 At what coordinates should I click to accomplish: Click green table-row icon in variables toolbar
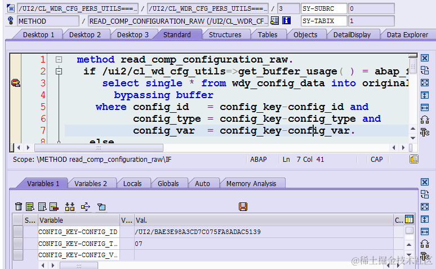(30, 206)
